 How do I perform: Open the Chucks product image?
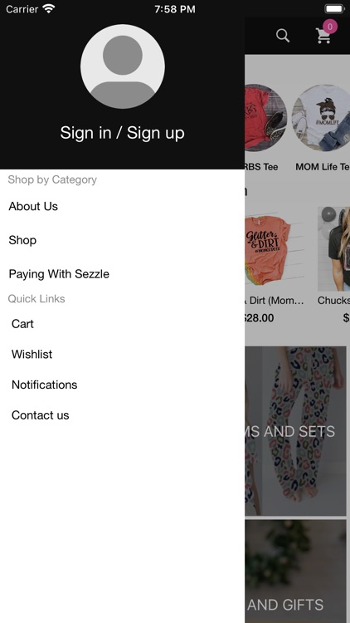click(x=333, y=248)
